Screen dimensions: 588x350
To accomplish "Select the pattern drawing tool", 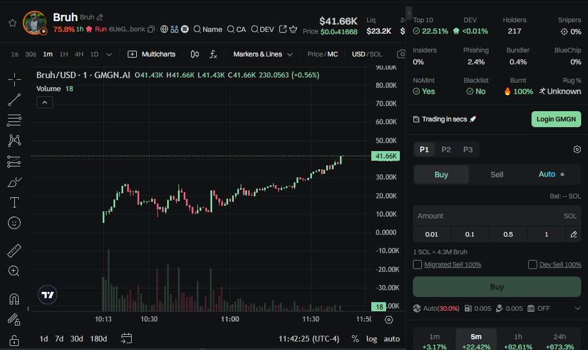I will 14,141.
